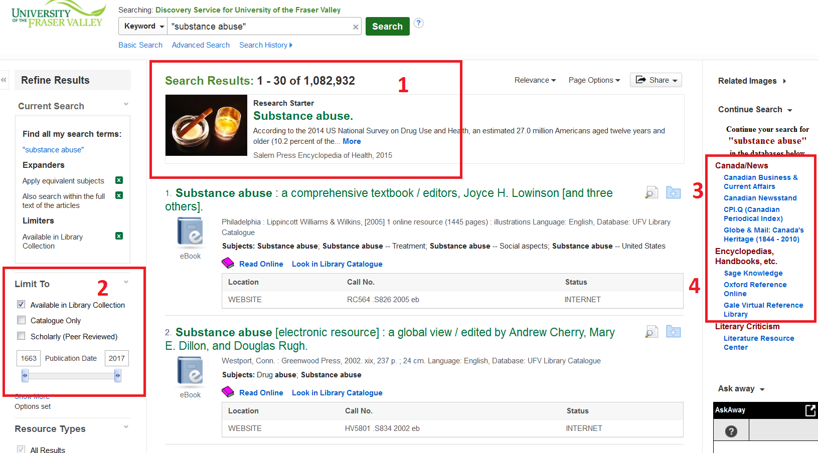Open Read Online for result 1

[261, 264]
